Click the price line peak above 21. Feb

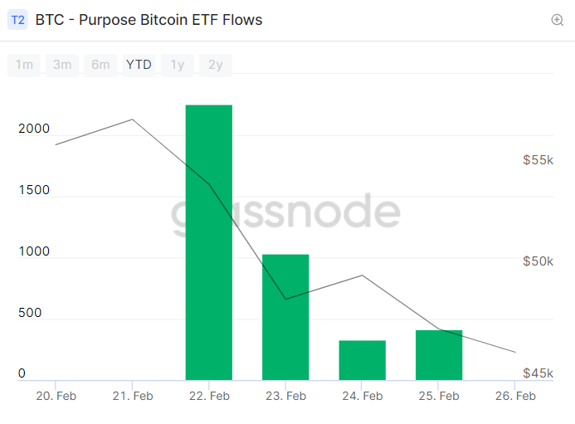click(133, 119)
